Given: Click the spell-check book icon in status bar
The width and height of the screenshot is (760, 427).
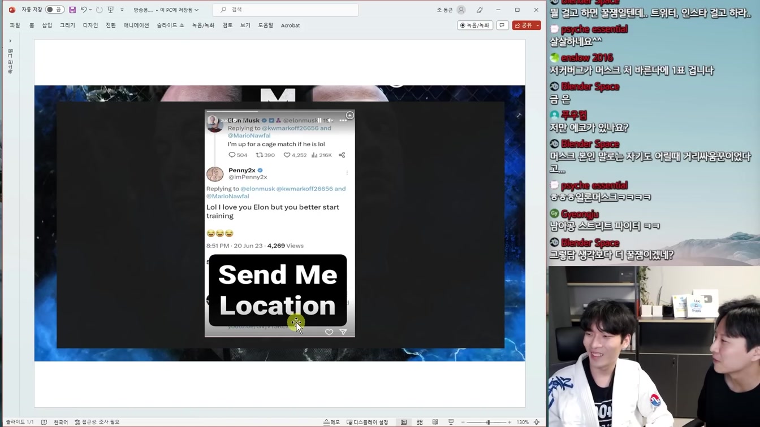Looking at the screenshot, I should 44,422.
